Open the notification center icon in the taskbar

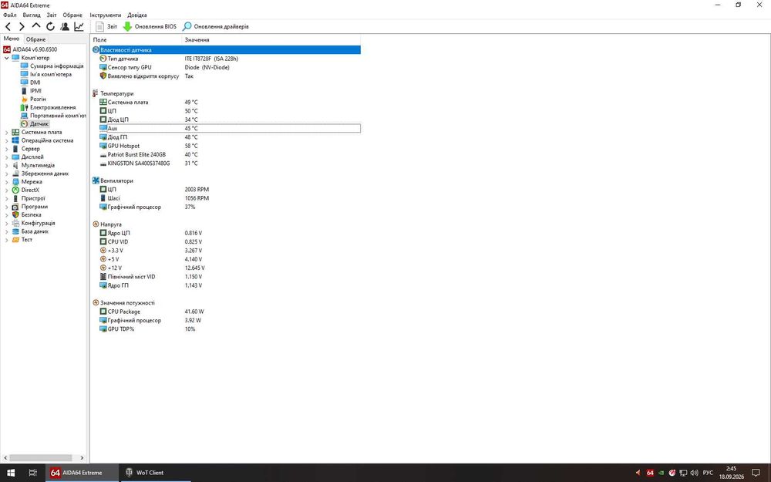(x=756, y=473)
